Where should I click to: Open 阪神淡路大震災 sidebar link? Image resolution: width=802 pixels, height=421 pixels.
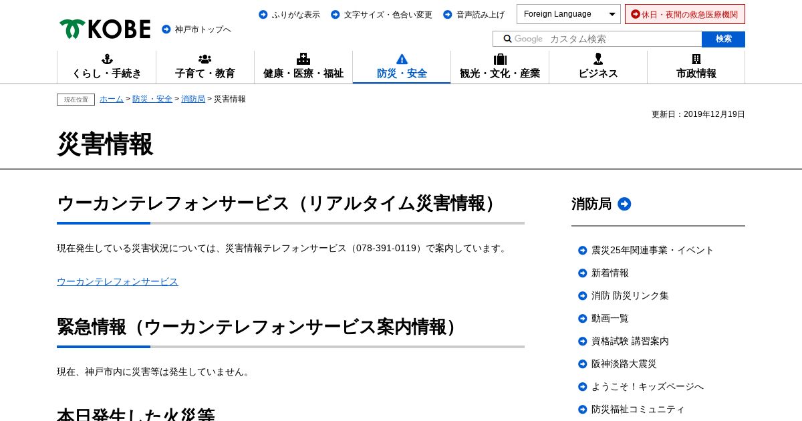pos(624,364)
